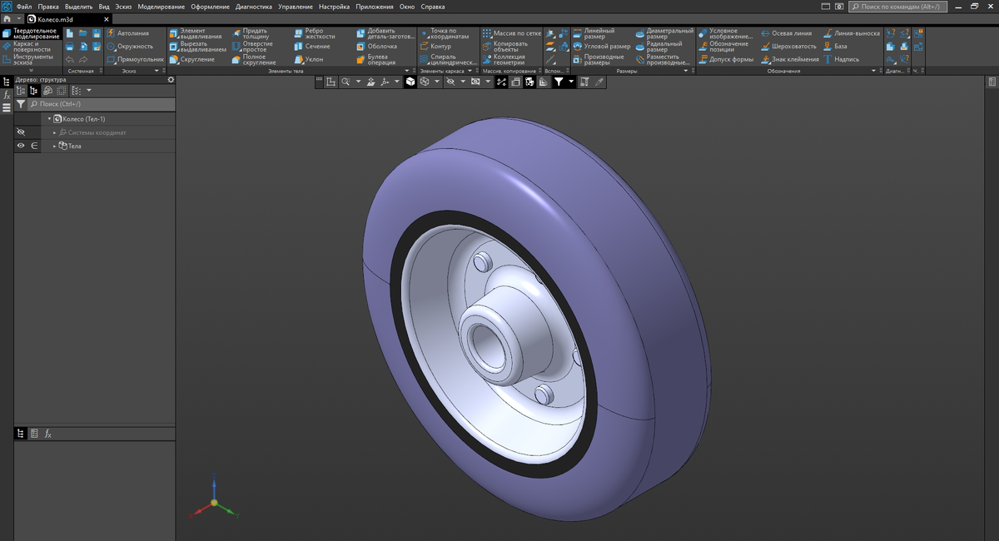Open the home start page icon
Screen dimensions: 999x541
(7, 18)
